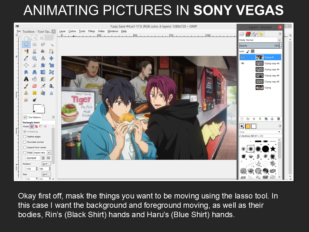
Task: Select the Clone stamp tool
Action: point(26,93)
